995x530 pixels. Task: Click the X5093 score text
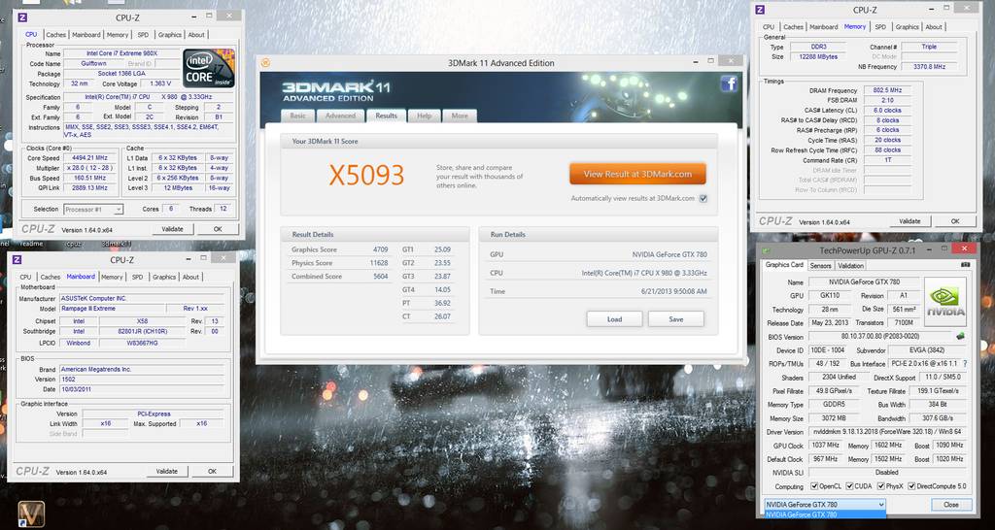tap(366, 176)
